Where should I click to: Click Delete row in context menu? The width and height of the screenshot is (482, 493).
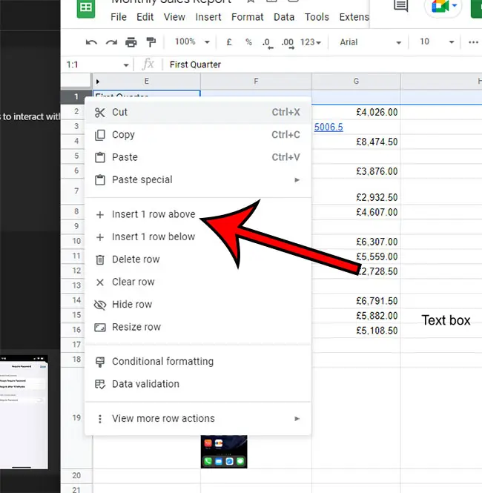136,259
